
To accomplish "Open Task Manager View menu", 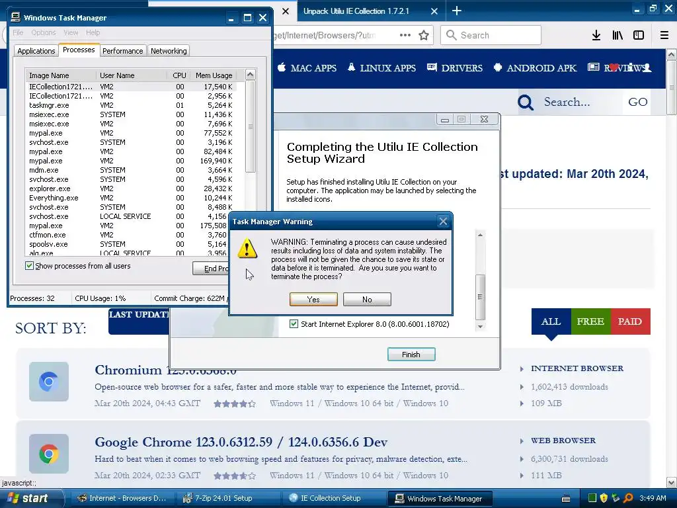I will tap(71, 32).
